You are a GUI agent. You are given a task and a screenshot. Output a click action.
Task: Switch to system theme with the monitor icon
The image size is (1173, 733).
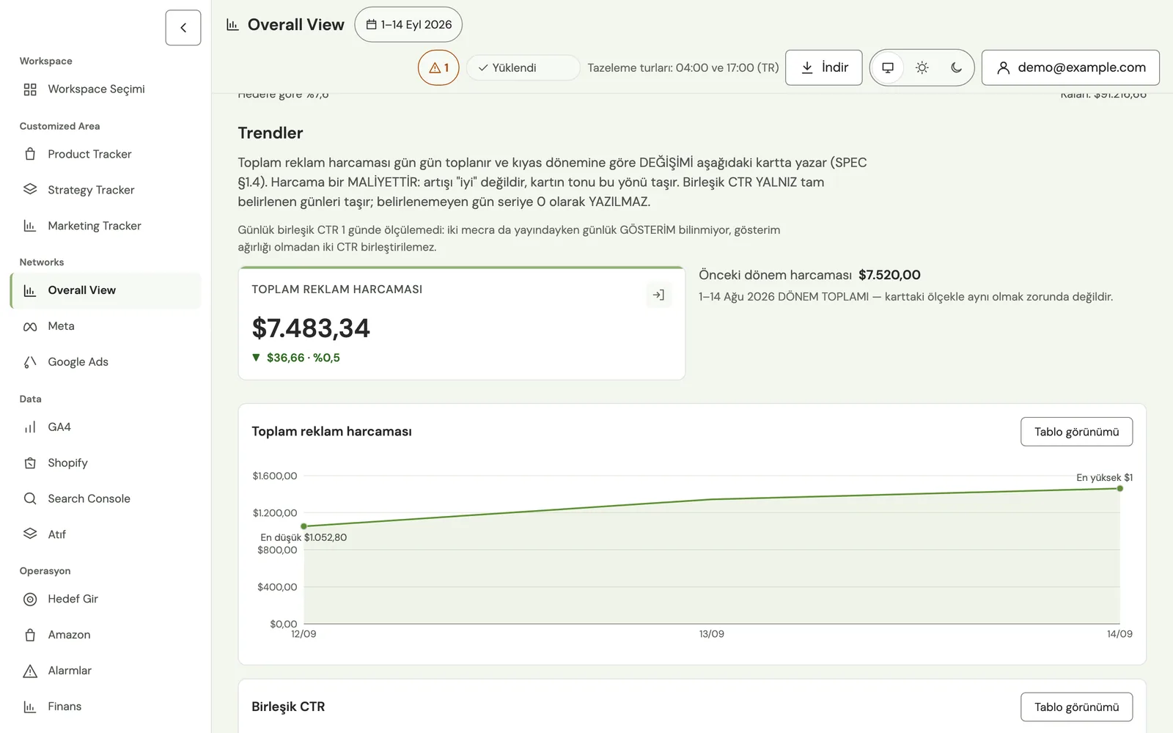point(888,67)
